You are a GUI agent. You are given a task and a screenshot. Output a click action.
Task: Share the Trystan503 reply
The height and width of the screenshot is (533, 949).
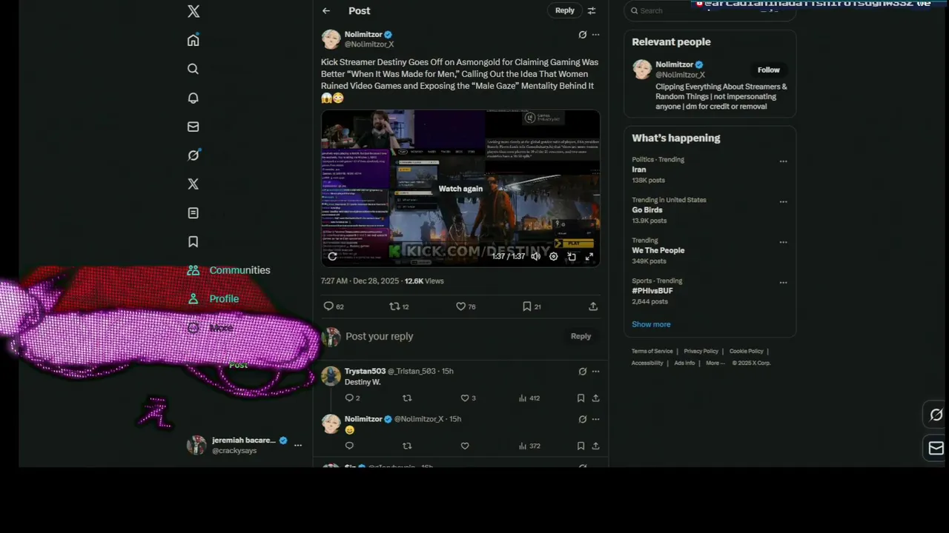[595, 398]
